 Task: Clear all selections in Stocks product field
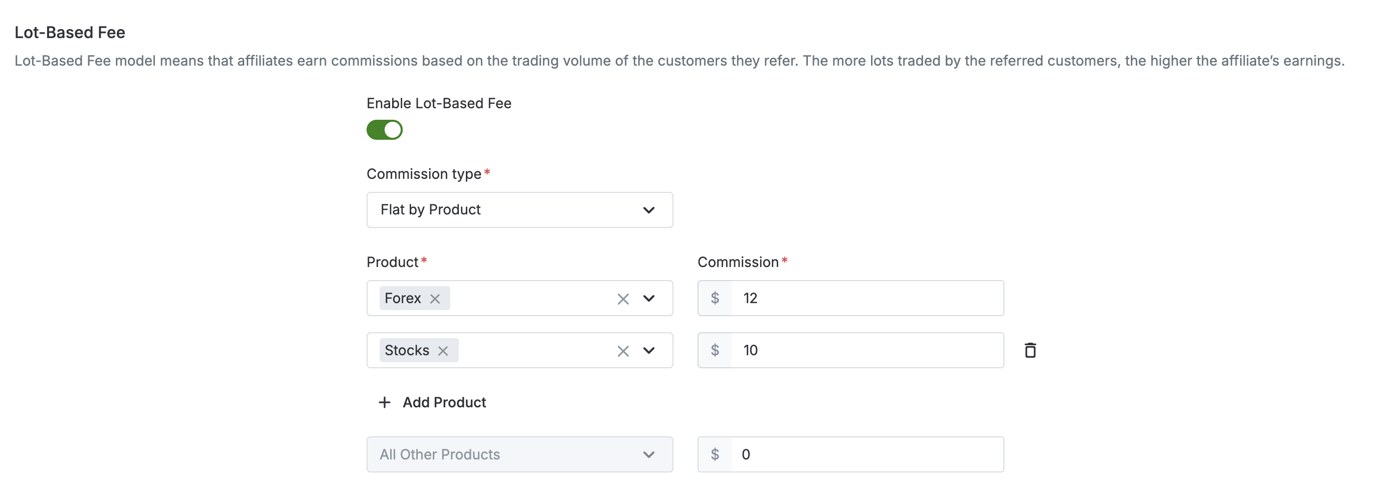623,351
